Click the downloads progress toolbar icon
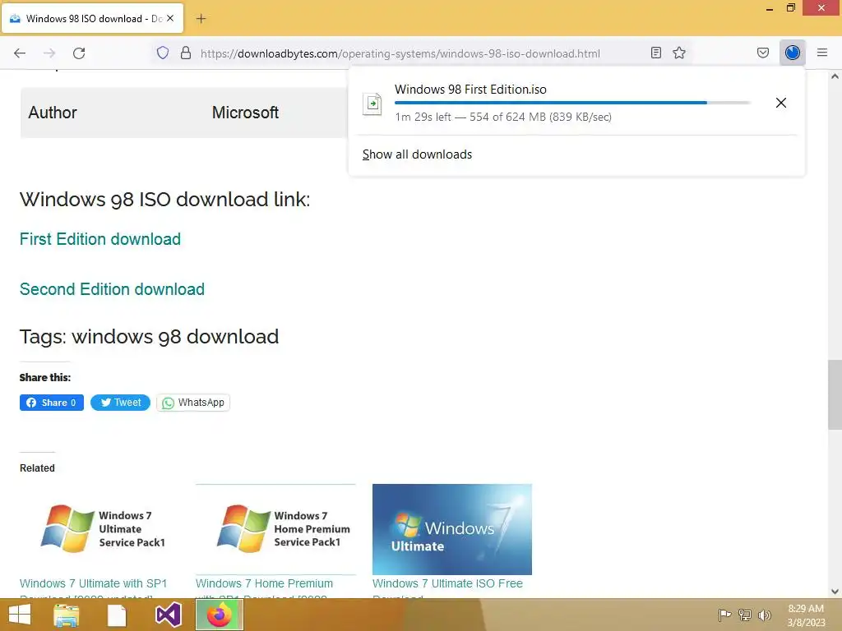 (793, 53)
